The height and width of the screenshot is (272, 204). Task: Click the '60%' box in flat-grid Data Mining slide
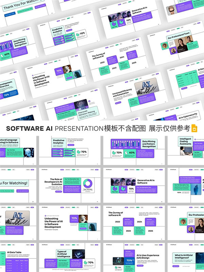coord(130,154)
